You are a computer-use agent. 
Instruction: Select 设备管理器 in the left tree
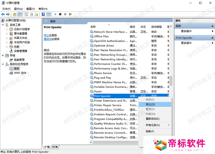[20, 51]
